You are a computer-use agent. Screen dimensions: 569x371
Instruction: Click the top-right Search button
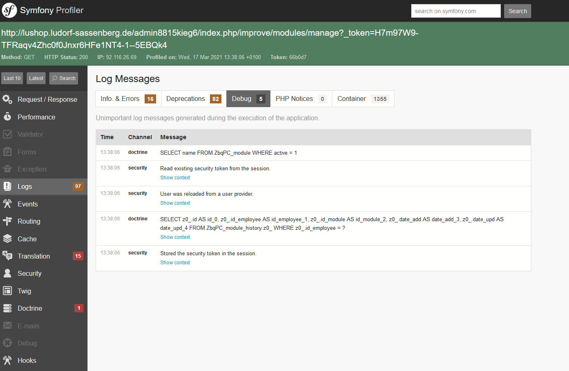point(518,11)
